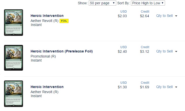Click the $3.12 Credit price
The width and height of the screenshot is (185, 111).
pos(145,51)
